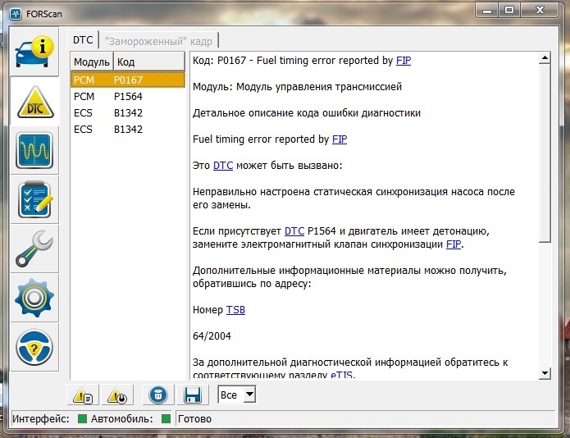Click the DTC warning with clock icon

pos(117,395)
